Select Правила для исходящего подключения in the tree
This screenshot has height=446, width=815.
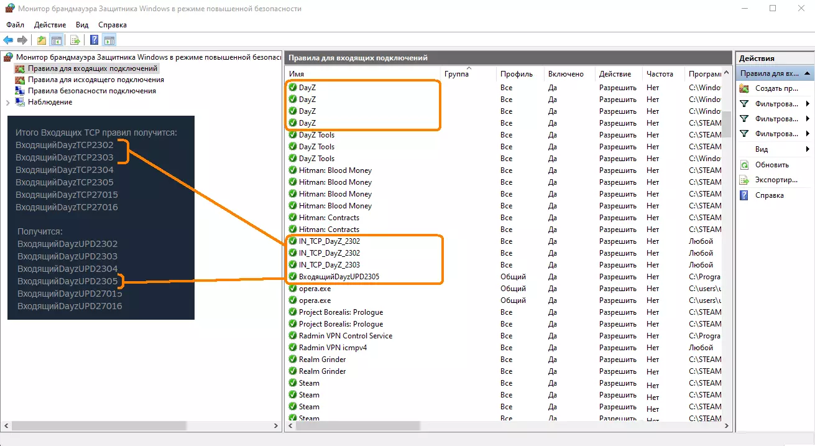point(96,80)
